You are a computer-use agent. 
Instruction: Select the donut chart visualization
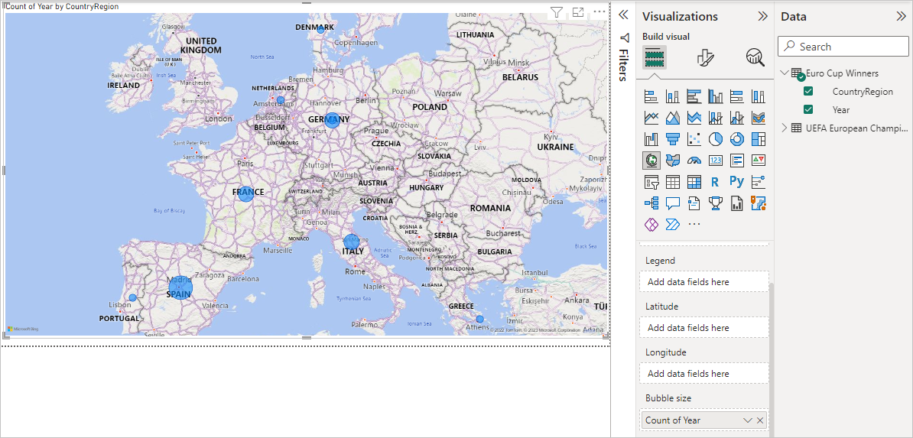pos(737,139)
